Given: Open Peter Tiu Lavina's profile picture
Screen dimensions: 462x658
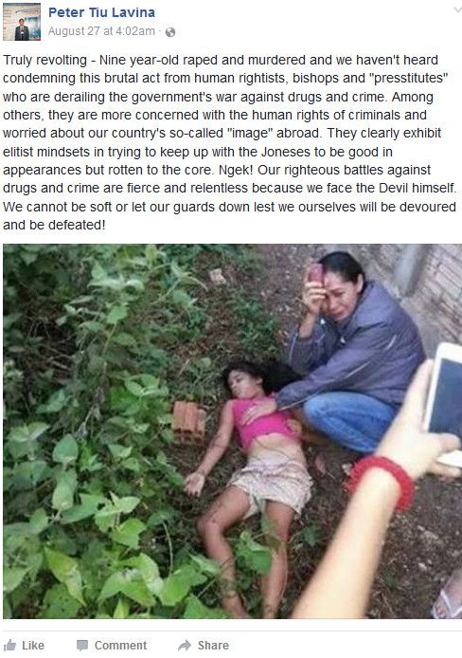Looking at the screenshot, I should pyautogui.click(x=22, y=22).
